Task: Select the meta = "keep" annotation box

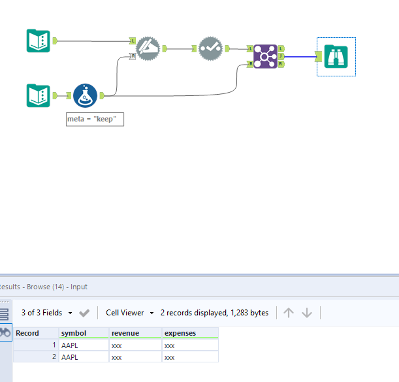Action: coord(95,119)
